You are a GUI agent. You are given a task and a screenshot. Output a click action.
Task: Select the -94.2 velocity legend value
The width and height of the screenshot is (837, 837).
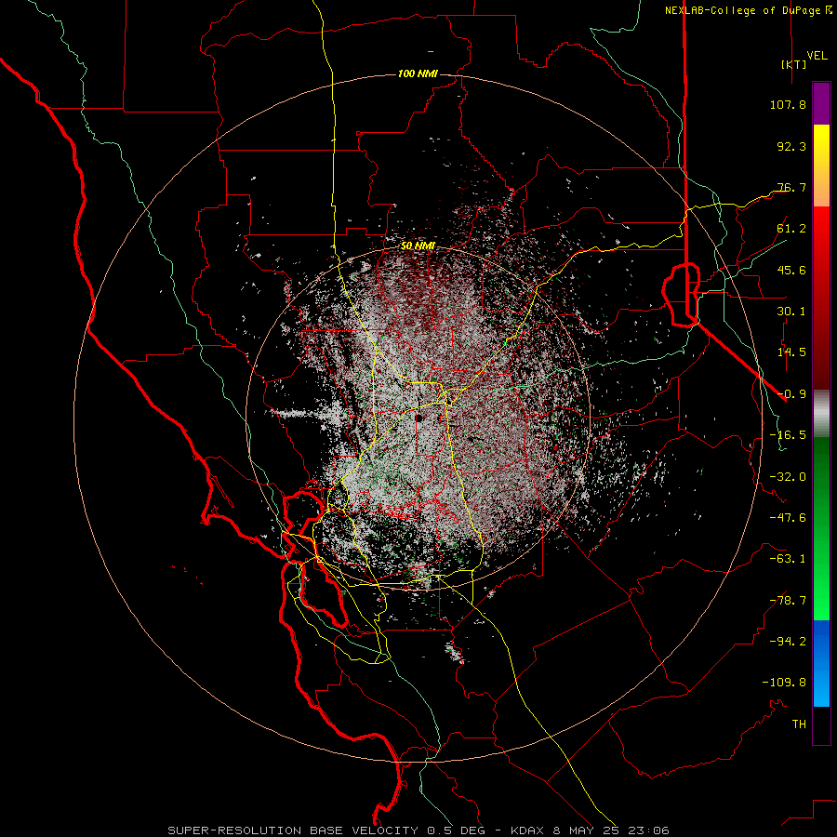788,642
